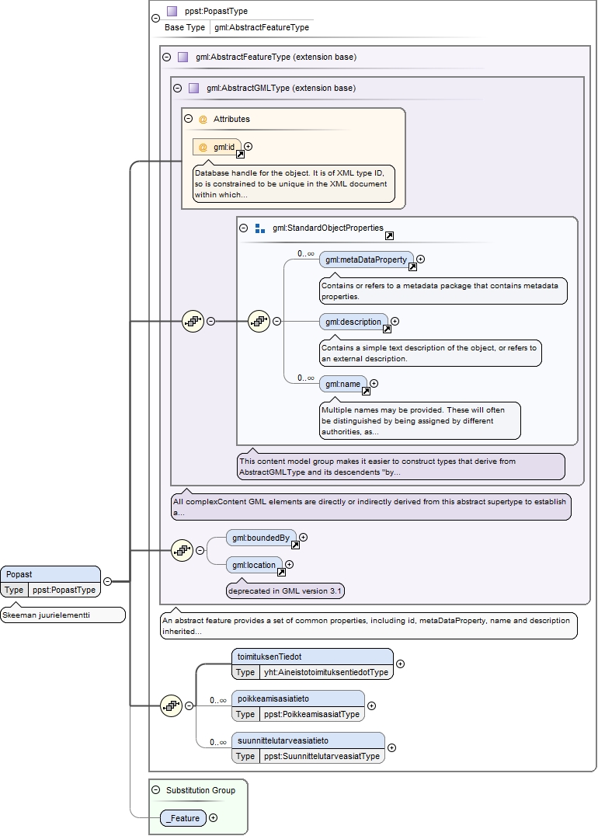The image size is (598, 836).
Task: Collapse gml:AbstractFeatureType extension base
Action: [x=166, y=57]
